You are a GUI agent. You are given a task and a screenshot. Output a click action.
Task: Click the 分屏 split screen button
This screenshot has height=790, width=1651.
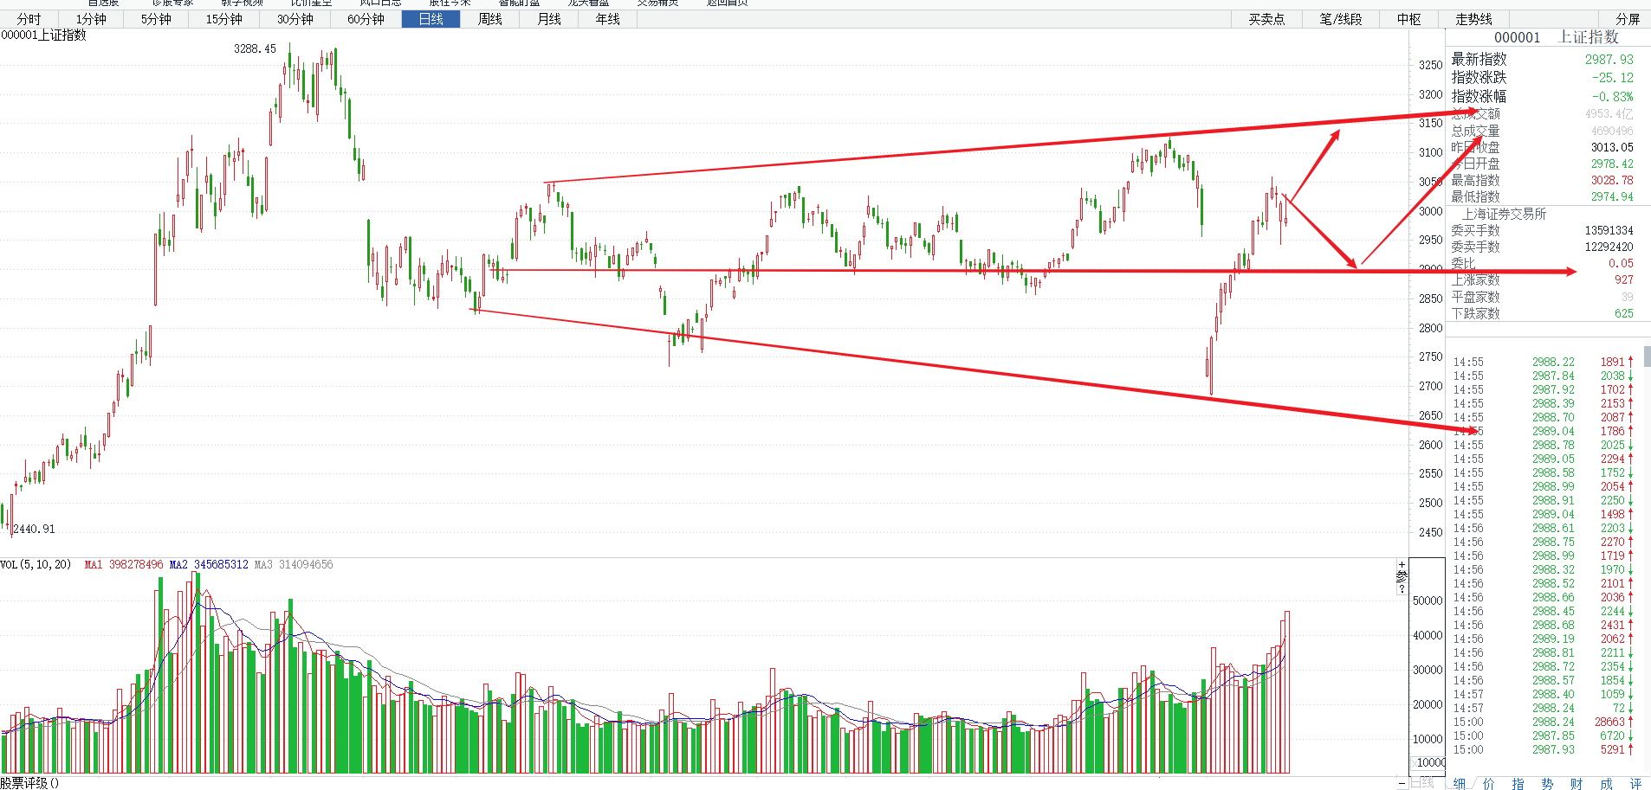pyautogui.click(x=1628, y=19)
